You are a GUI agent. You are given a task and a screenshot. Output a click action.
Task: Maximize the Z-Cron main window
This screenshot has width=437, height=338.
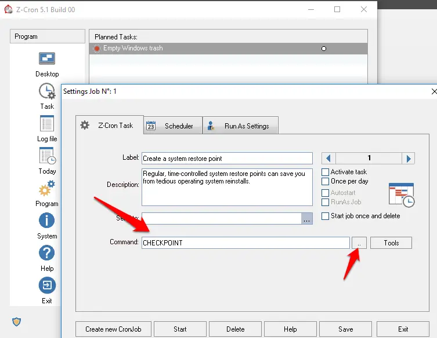coord(337,9)
